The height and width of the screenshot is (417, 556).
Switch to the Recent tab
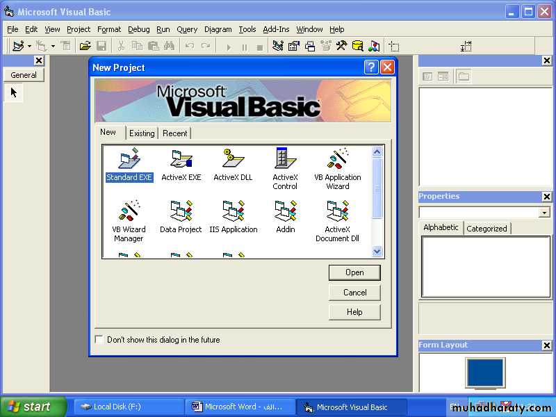(174, 133)
